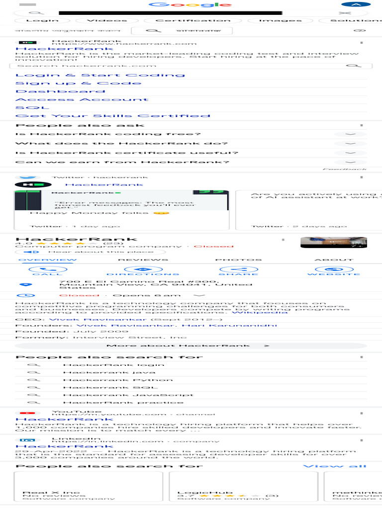Viewport: 382px width, 509px height.
Task: Tap the Website globe icon
Action: (334, 269)
